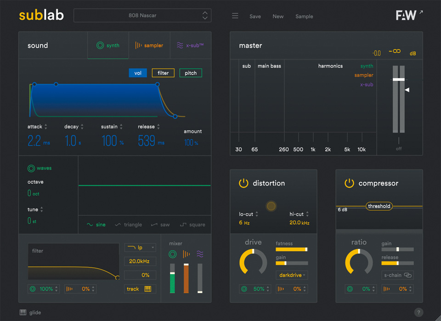Click the compressor gain slider

[x=397, y=249]
